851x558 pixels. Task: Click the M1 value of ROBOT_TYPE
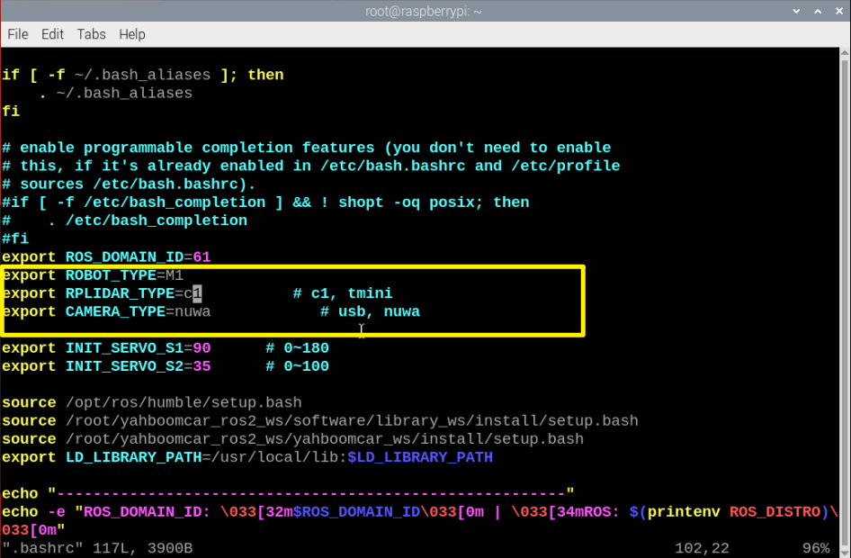tap(175, 275)
